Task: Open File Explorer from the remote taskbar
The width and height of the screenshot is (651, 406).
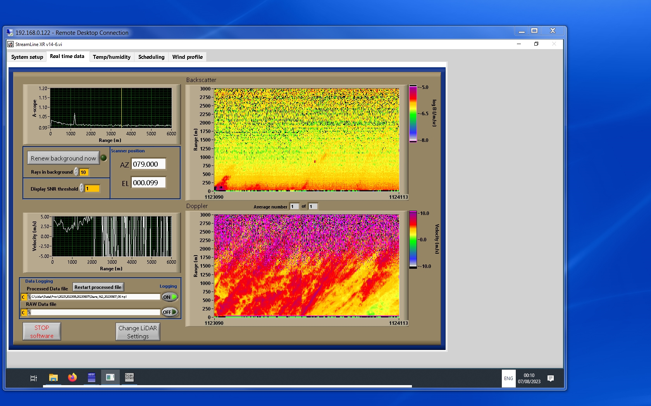Action: pyautogui.click(x=53, y=377)
